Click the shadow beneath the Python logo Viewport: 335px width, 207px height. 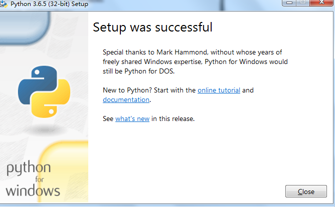45,129
